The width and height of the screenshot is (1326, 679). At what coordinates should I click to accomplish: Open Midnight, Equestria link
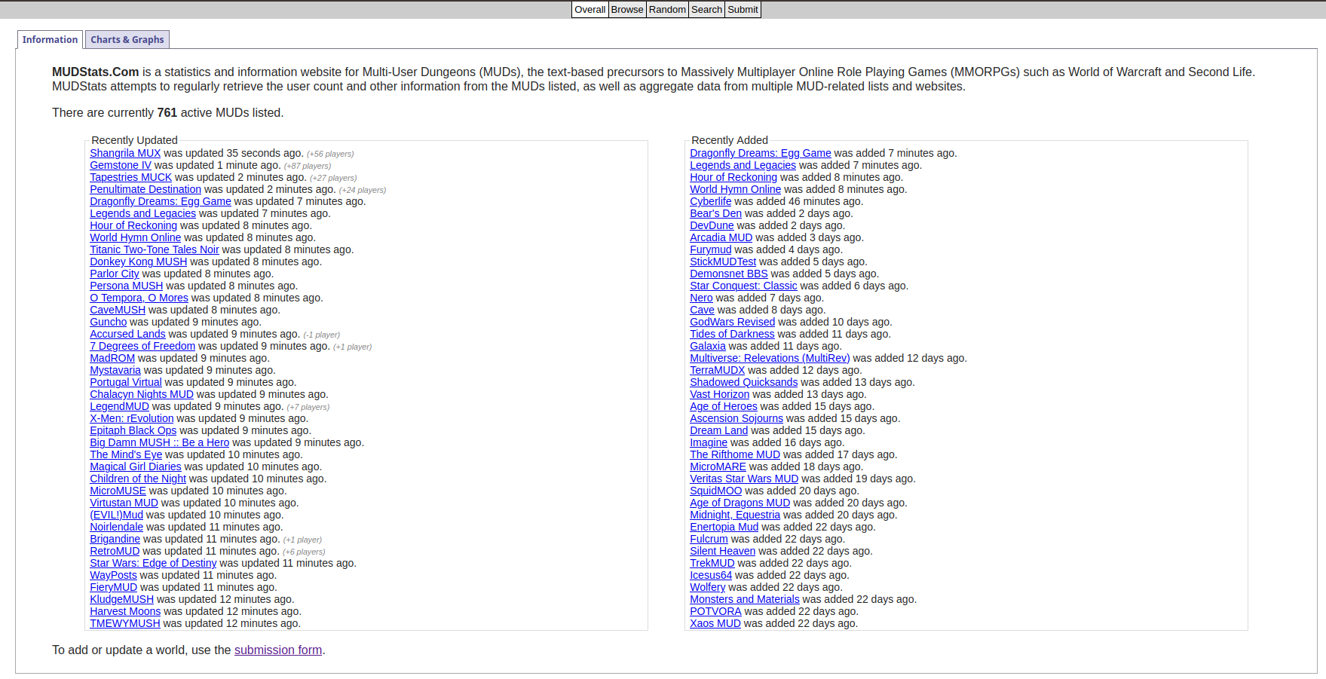tap(735, 515)
